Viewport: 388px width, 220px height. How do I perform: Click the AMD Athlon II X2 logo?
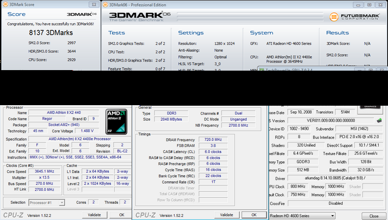pos(116,122)
